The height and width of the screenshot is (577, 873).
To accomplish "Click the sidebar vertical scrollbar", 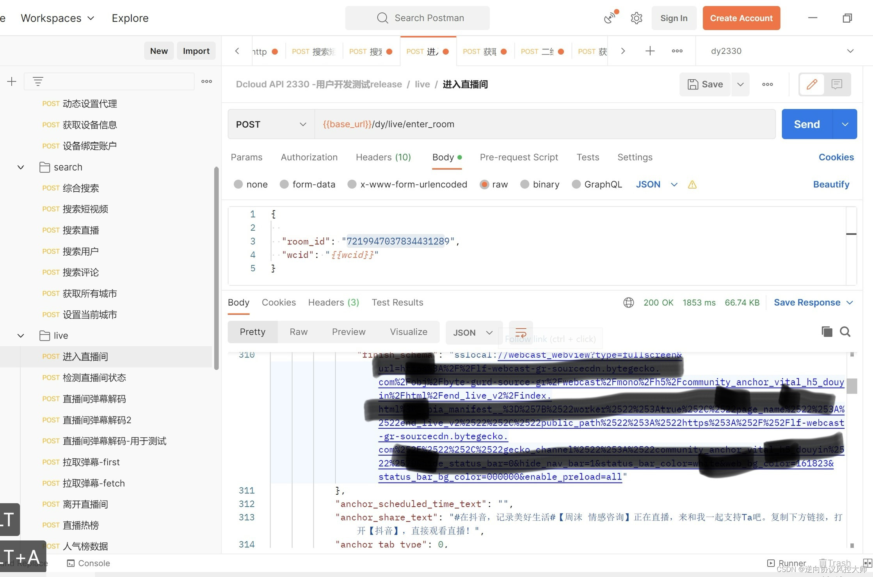I will [x=216, y=268].
